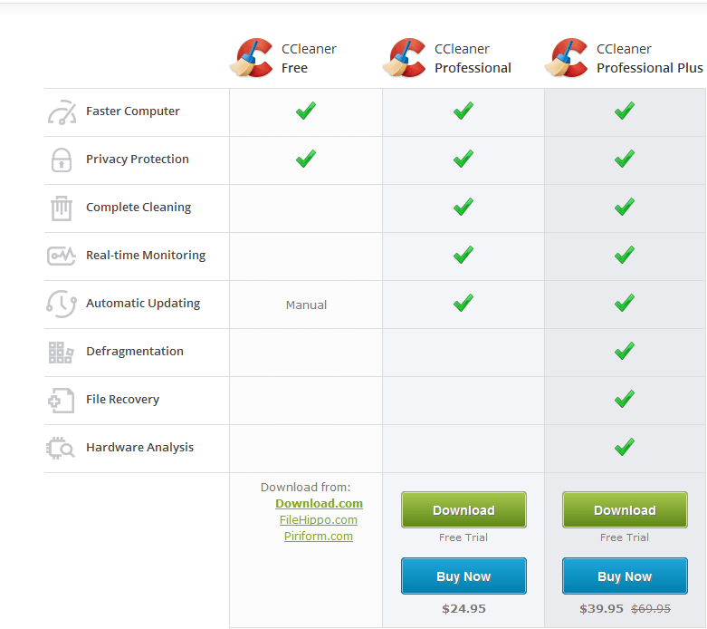Open the FileHippo.com download link
Image resolution: width=707 pixels, height=629 pixels.
point(319,519)
